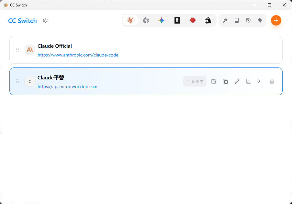View usage statistics chart for Claude平替
Screen dimensions: 292x204
[249, 81]
